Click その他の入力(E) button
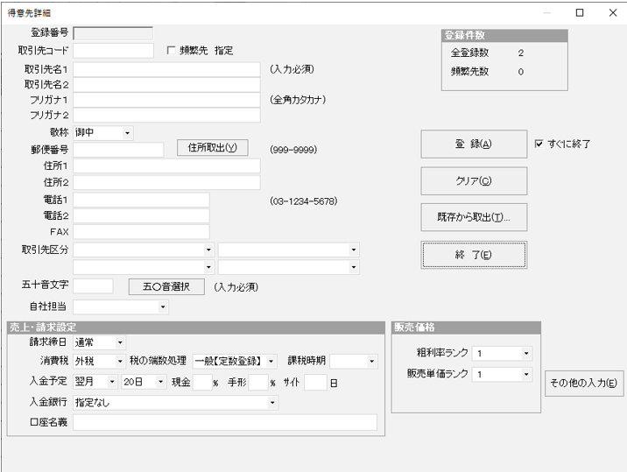 tap(585, 382)
